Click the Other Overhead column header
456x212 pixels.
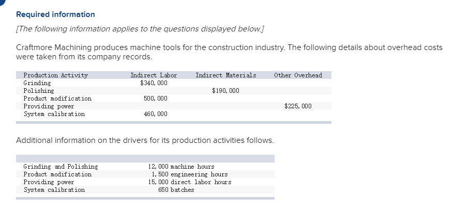298,75
